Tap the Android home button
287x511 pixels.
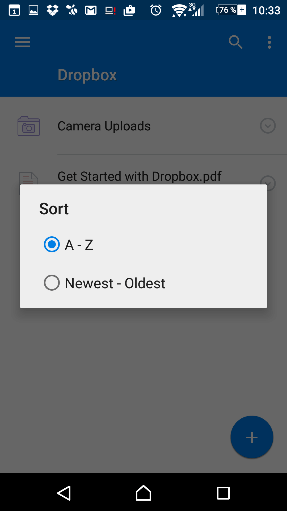[x=143, y=493]
